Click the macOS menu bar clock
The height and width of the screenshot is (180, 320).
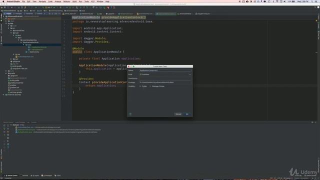(303, 1)
